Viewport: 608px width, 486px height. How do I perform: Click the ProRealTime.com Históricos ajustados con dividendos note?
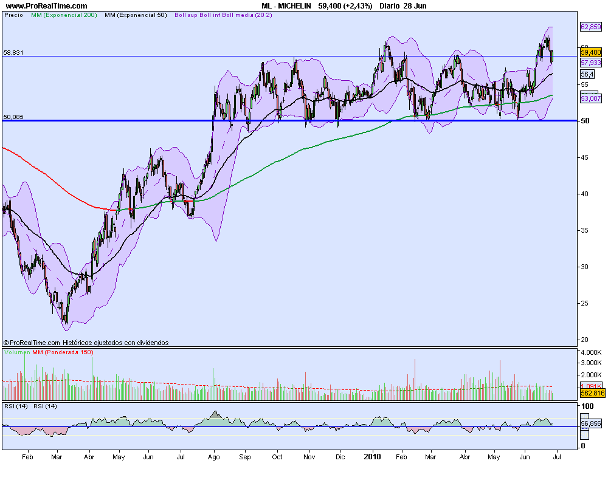pos(86,343)
